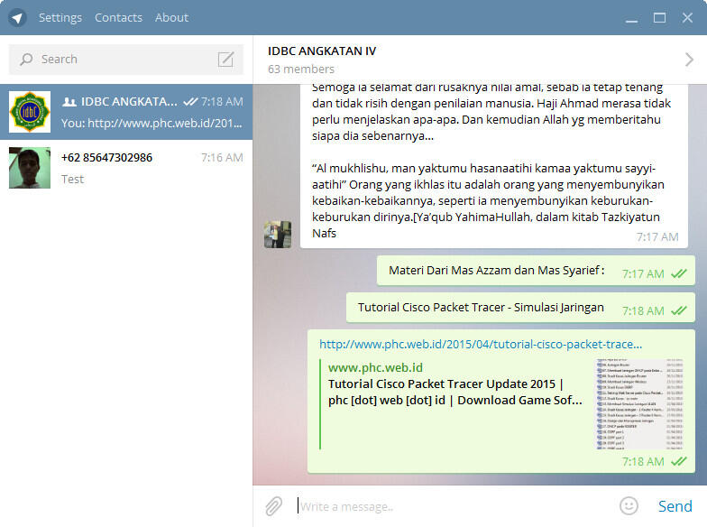
Task: Open the phc.web.id tutorial URL link
Action: [481, 345]
